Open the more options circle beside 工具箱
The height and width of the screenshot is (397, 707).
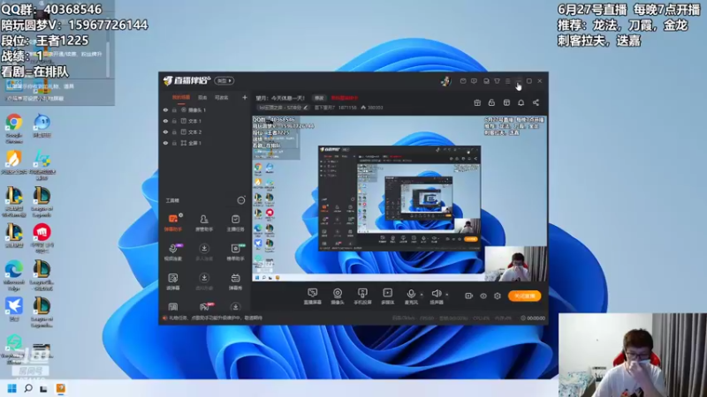point(241,200)
